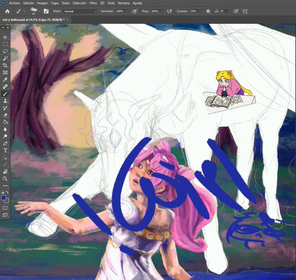
Task: Click the Suavizar 25% value field
Action: click(x=194, y=11)
